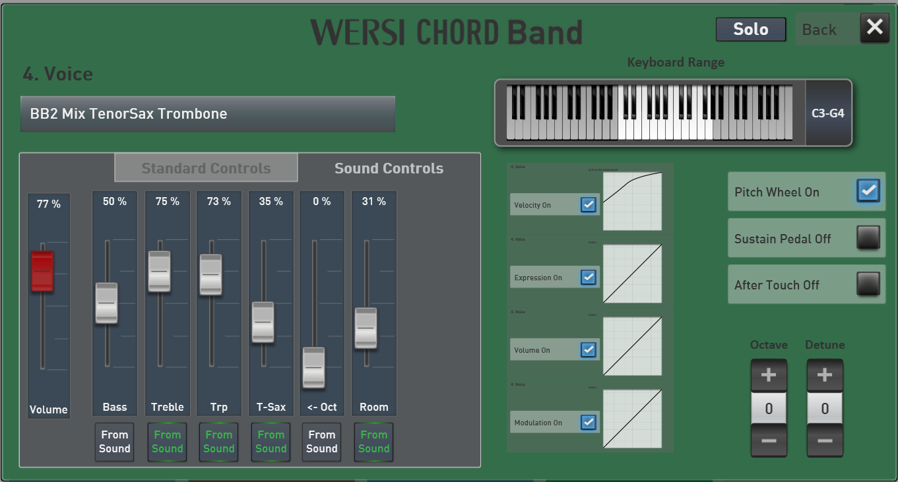Uncheck the Modulation On checkbox

588,423
